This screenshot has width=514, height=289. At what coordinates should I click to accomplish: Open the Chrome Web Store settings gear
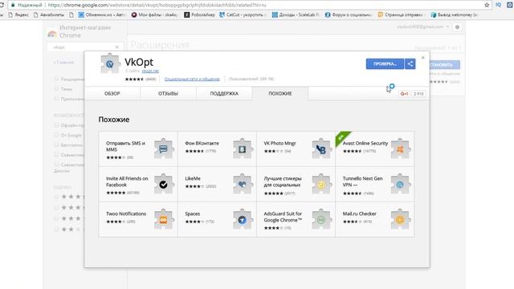(457, 27)
